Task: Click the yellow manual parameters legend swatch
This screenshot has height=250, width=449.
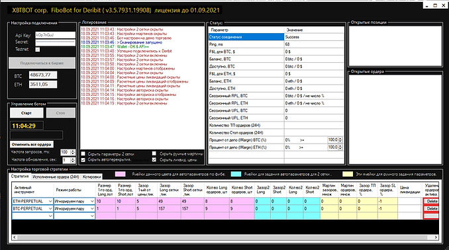Action: (x=348, y=174)
